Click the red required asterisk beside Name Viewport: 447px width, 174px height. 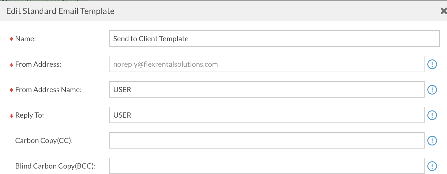tap(12, 39)
